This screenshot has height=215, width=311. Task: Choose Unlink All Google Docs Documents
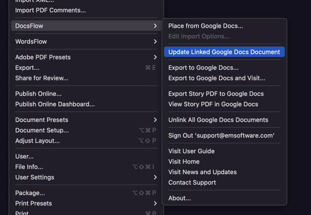[218, 120]
